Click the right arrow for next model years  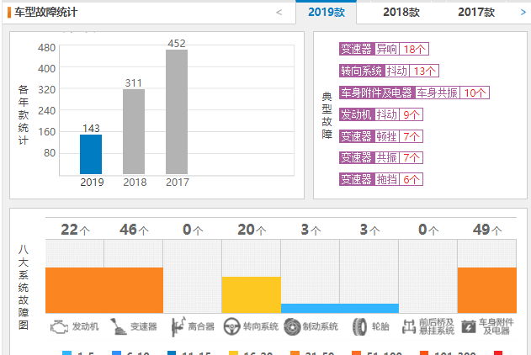[523, 12]
